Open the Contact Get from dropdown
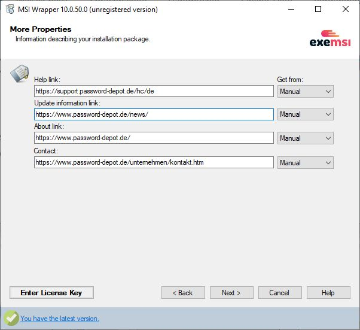 (x=306, y=162)
